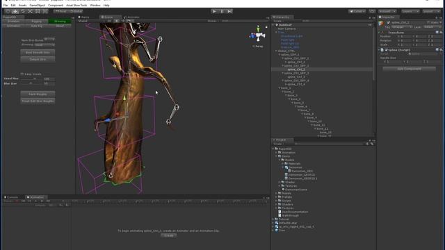Open the UserDocumentation file
This screenshot has width=445, height=250.
coord(295,212)
